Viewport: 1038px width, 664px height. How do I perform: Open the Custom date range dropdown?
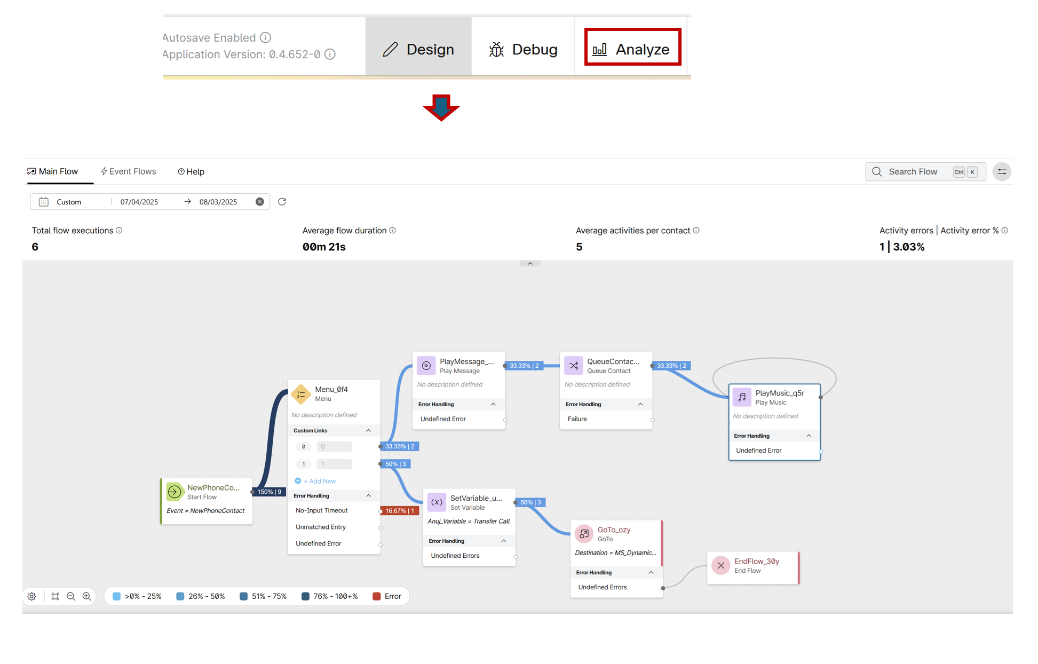(x=69, y=202)
